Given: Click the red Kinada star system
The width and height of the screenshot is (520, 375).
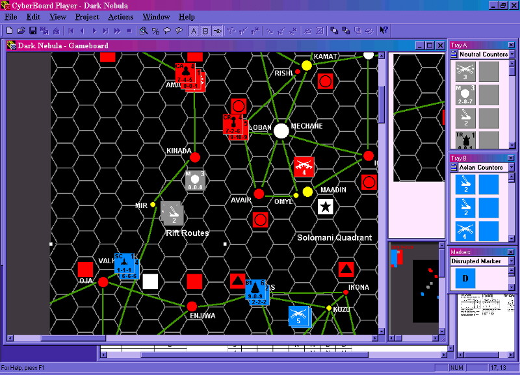Looking at the screenshot, I should coord(195,157).
